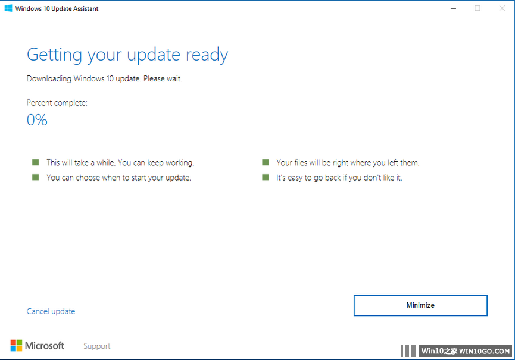Click the Minimize button at bottom right
The height and width of the screenshot is (360, 515).
(x=420, y=305)
